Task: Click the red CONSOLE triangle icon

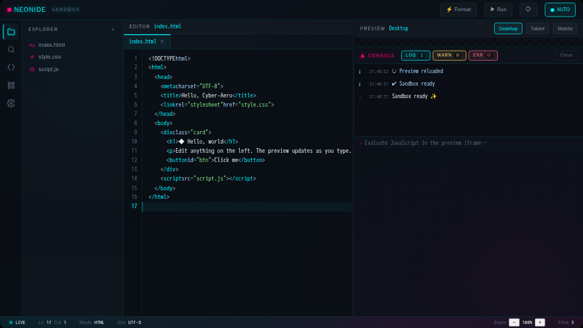Action: click(x=362, y=55)
